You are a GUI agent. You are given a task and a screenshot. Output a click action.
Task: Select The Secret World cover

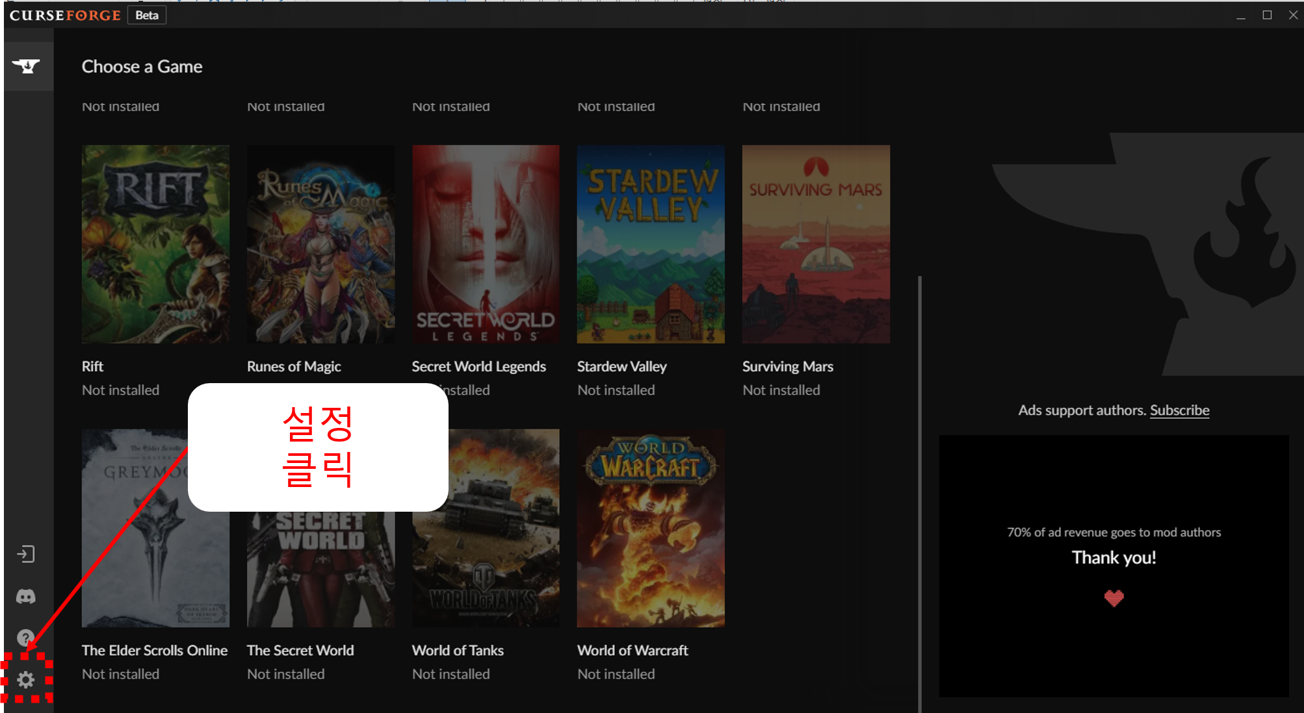(320, 569)
